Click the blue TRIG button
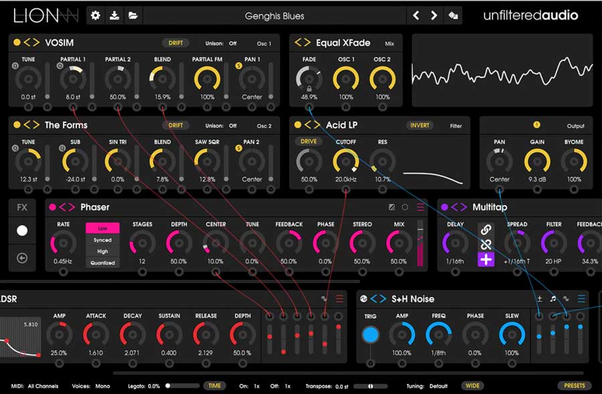The width and height of the screenshot is (602, 394). click(370, 335)
